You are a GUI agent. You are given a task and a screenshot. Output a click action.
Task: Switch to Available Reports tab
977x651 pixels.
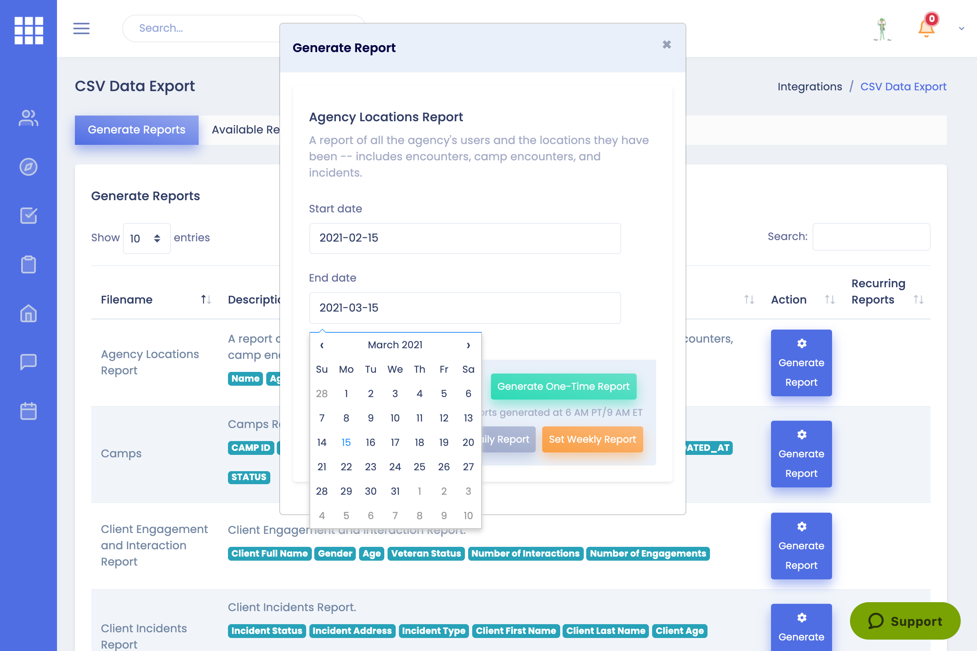pos(245,130)
